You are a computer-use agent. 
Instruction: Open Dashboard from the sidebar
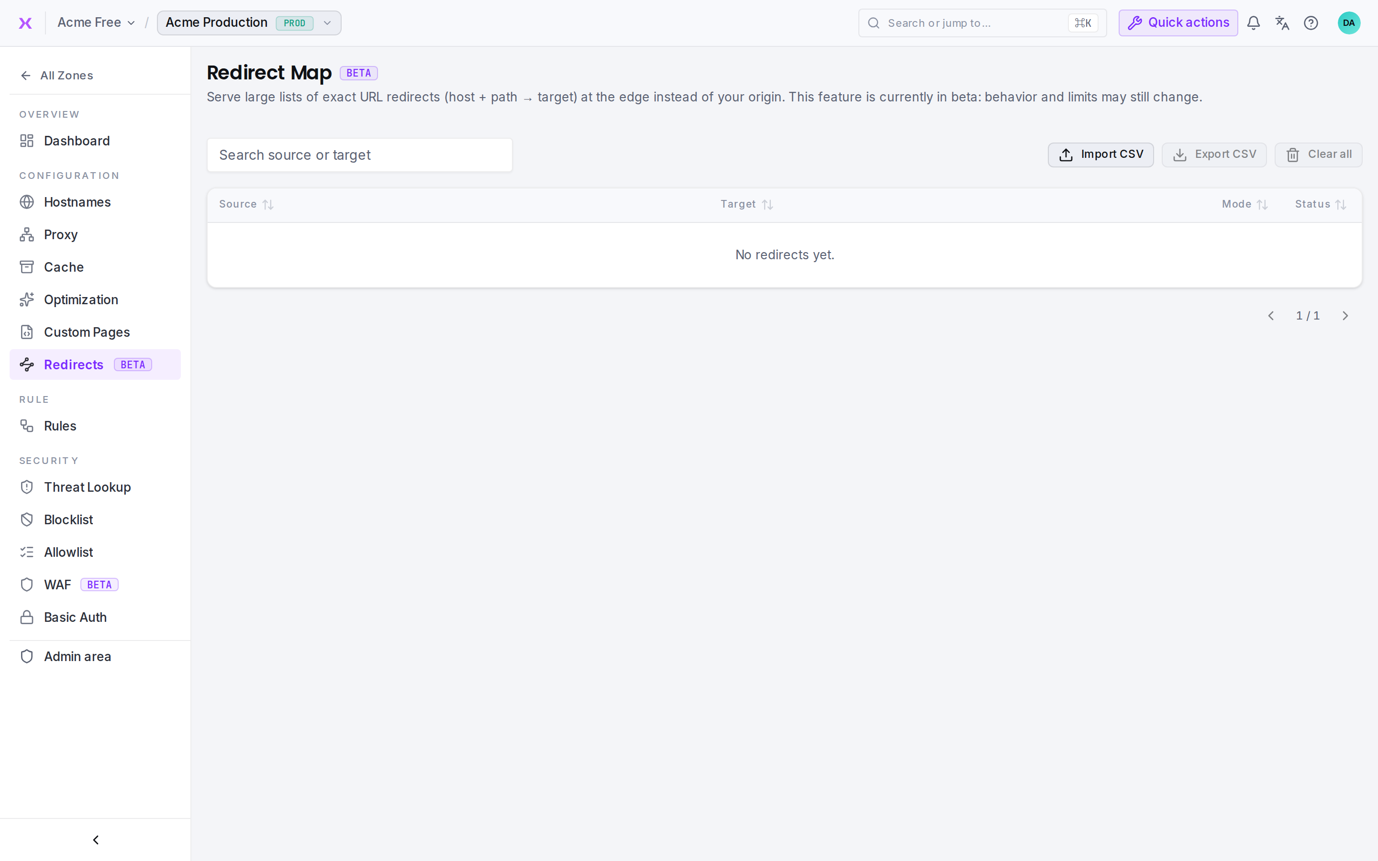click(x=95, y=141)
